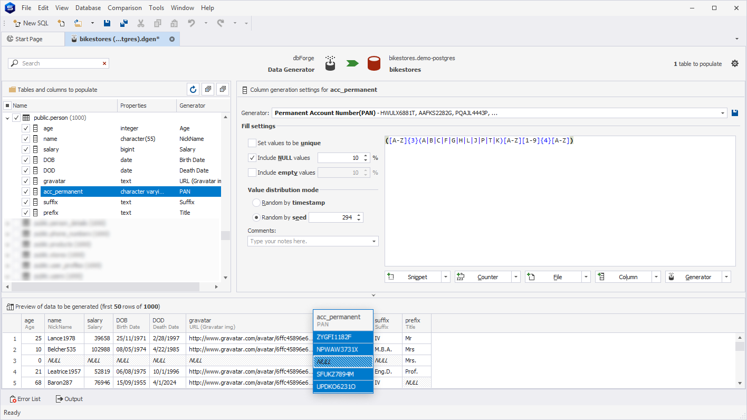Select Random by timestamp radio button

click(x=256, y=203)
